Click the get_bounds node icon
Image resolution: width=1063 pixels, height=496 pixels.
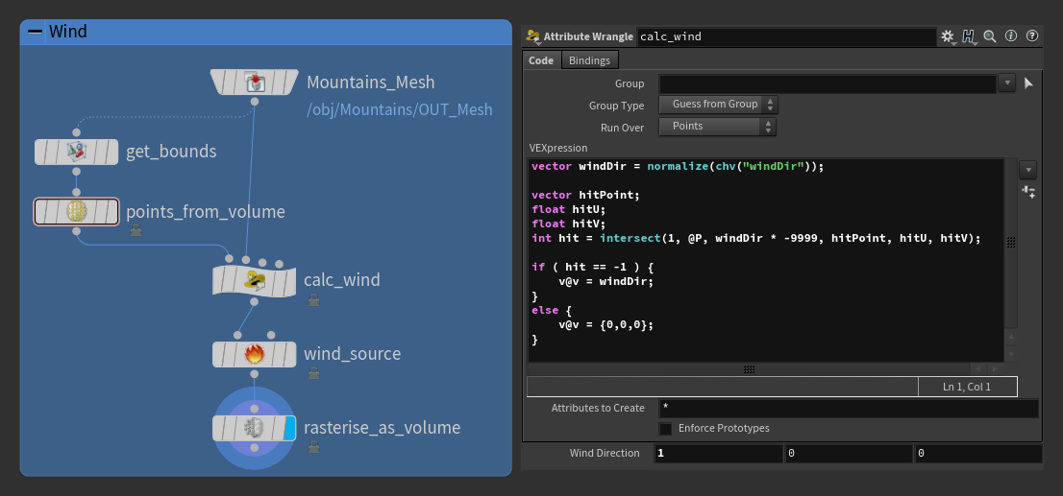(77, 152)
